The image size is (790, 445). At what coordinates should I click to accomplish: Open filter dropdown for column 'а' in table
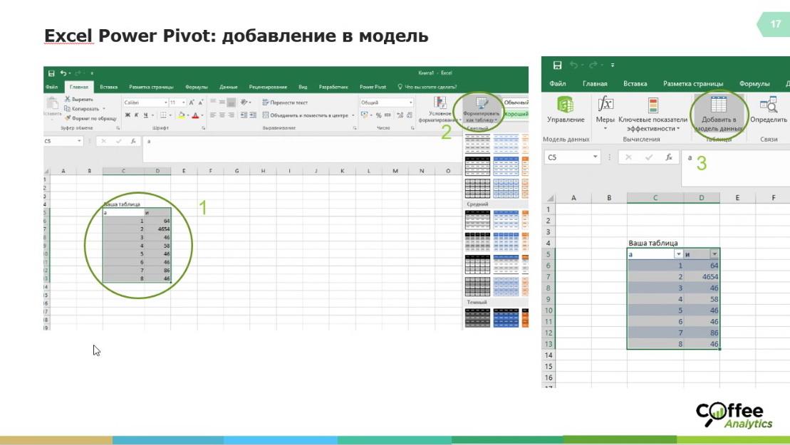point(678,254)
